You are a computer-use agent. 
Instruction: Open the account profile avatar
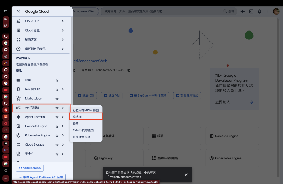coord(276,11)
